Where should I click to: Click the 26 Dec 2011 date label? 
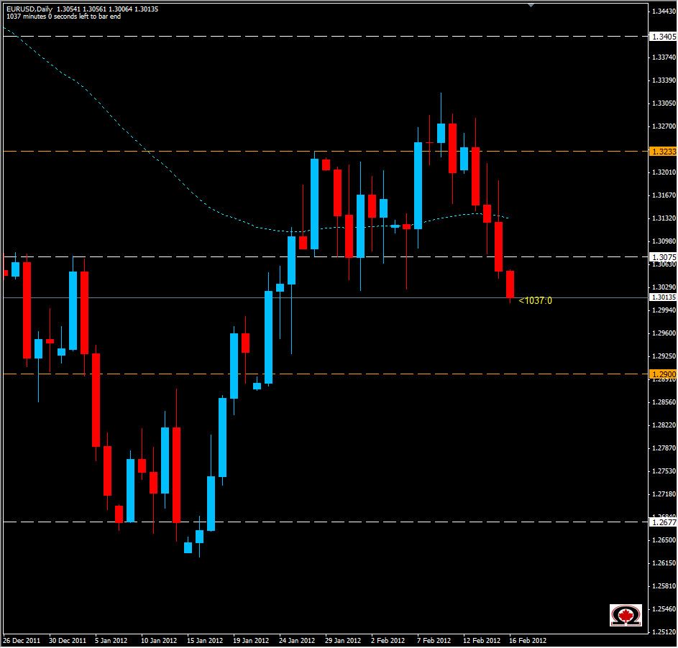22,639
